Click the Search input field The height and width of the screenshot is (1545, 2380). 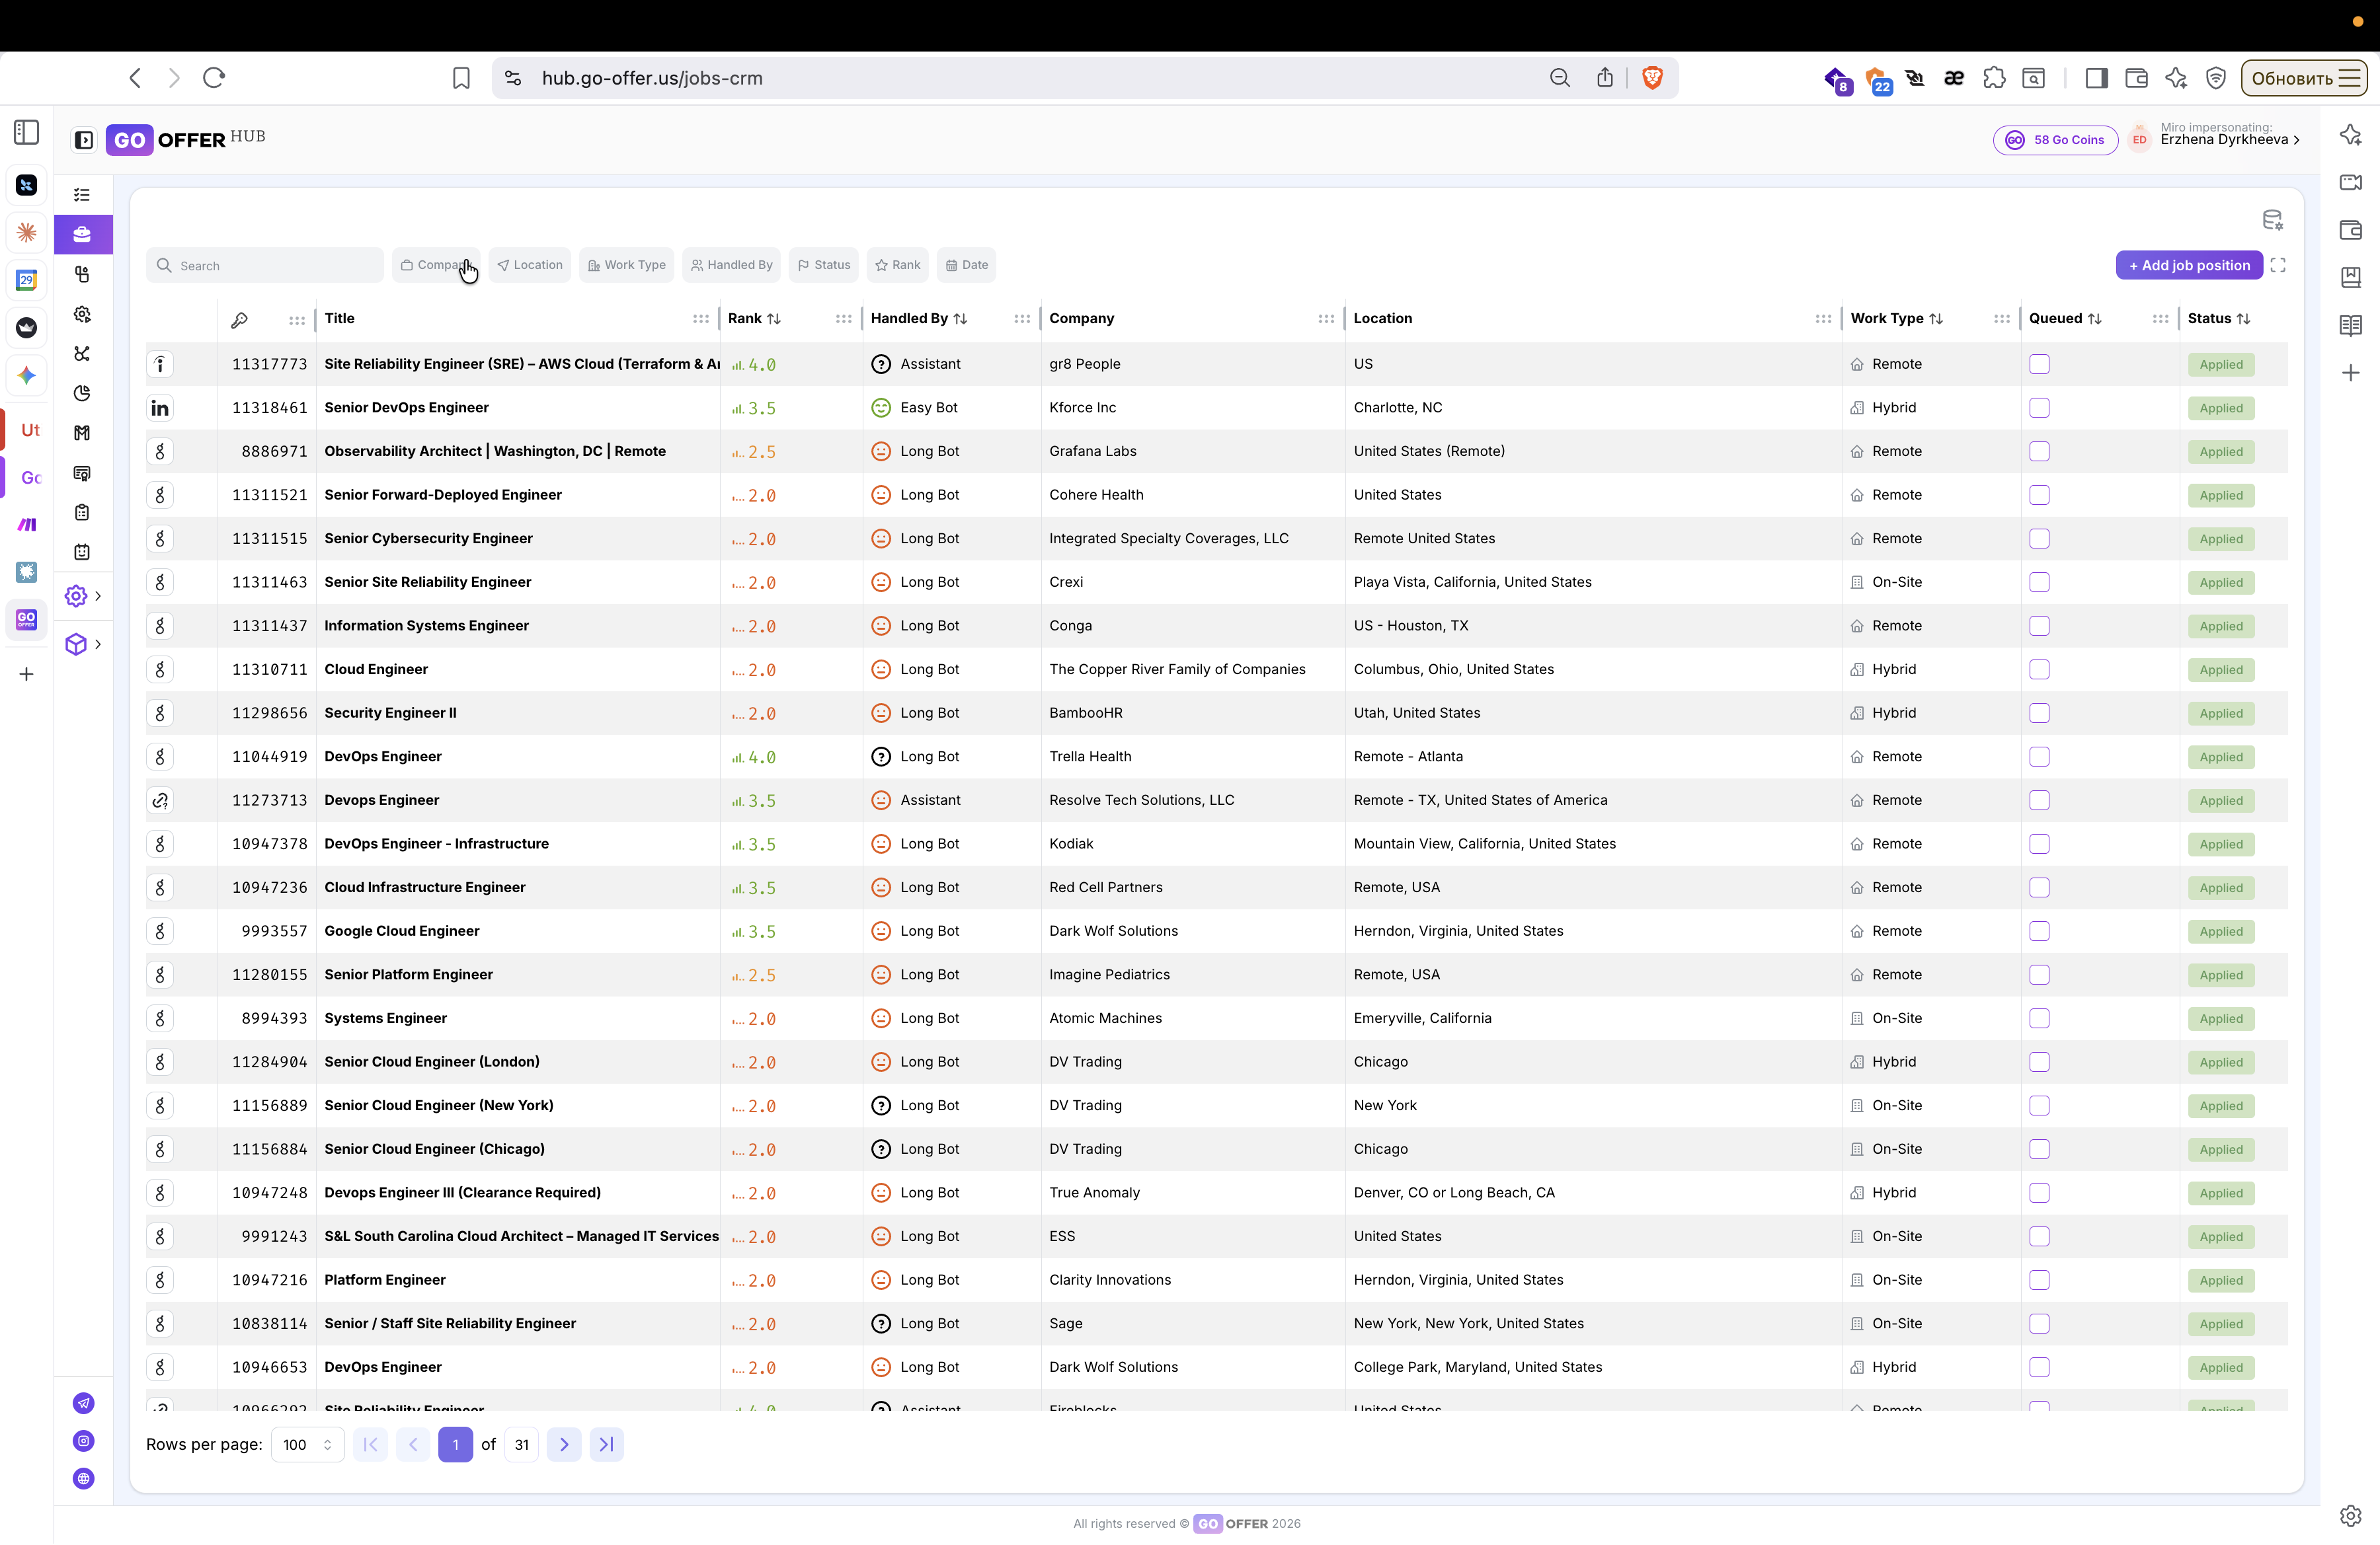pos(265,265)
